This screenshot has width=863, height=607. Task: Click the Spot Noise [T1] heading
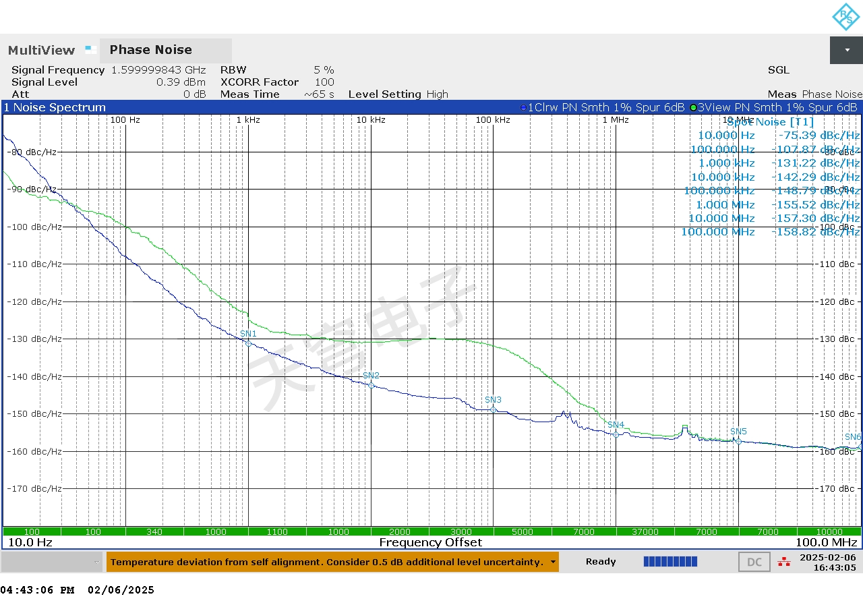coord(770,122)
